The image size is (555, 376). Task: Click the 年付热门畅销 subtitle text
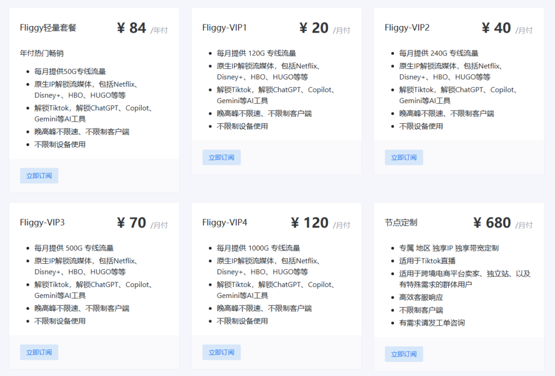tap(42, 53)
